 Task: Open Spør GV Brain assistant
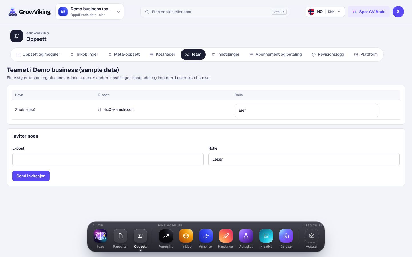(x=369, y=12)
